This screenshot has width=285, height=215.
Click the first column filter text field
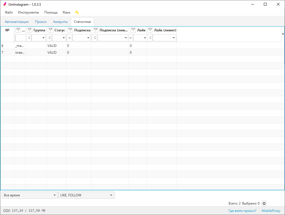(x=20, y=38)
